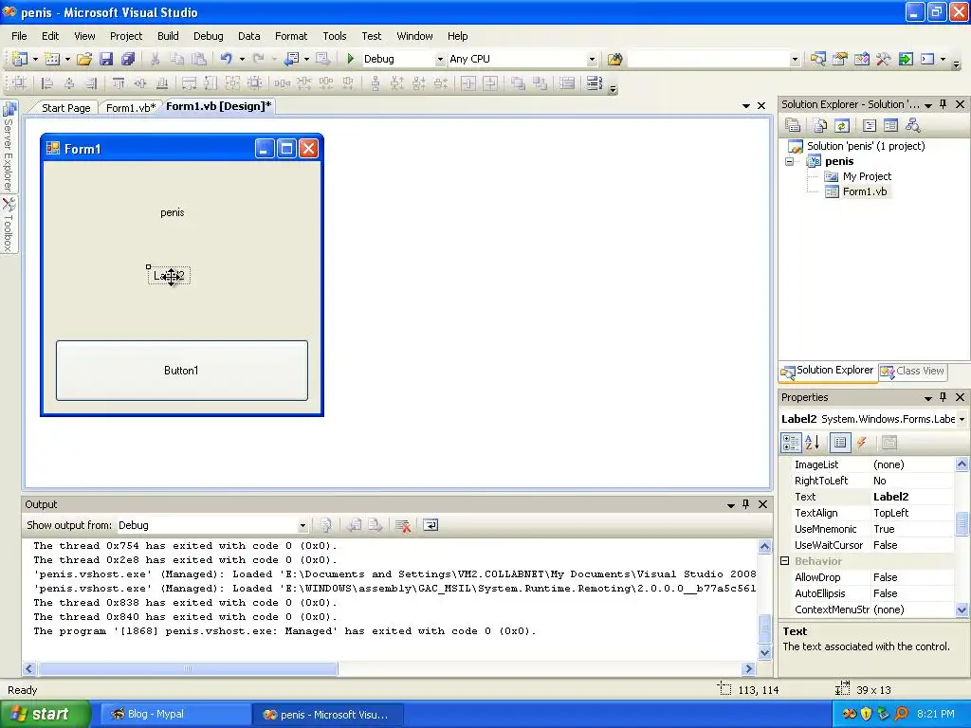The height and width of the screenshot is (728, 971).
Task: Select Form1.vb in Solution Explorer
Action: click(x=865, y=191)
